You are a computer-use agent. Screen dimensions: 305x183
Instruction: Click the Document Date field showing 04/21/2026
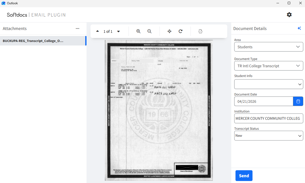point(263,101)
